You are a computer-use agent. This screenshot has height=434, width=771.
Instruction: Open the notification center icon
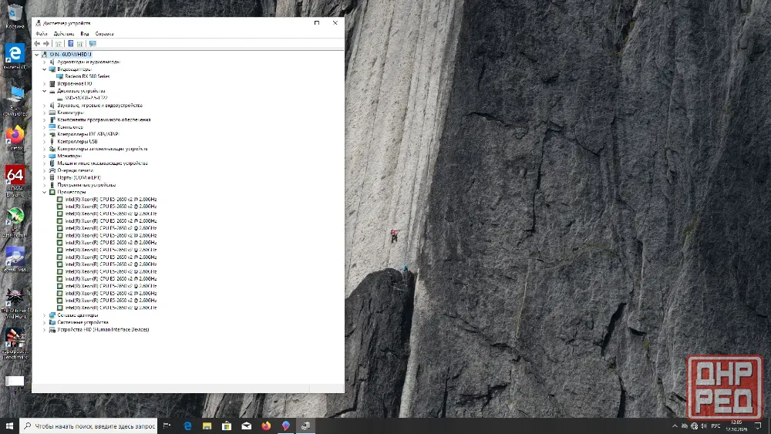pyautogui.click(x=758, y=426)
